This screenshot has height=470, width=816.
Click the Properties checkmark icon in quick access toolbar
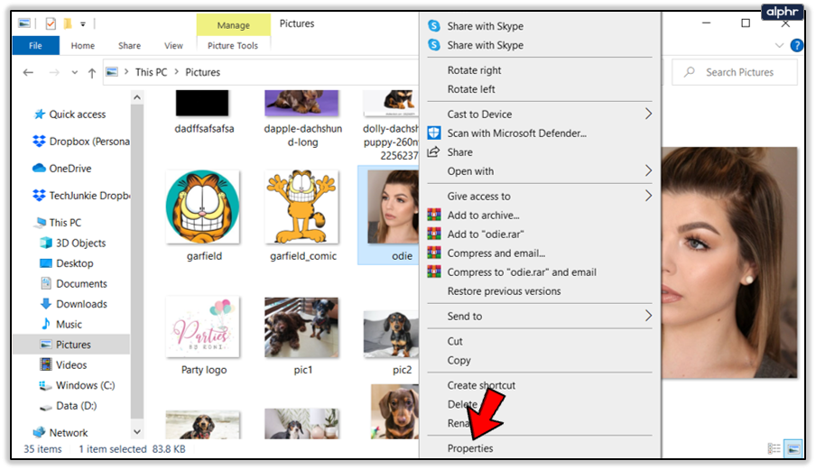point(51,23)
